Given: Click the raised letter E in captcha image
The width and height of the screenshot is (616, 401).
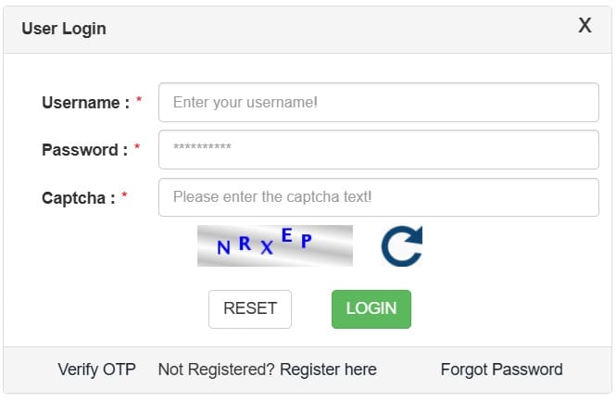Looking at the screenshot, I should 286,237.
